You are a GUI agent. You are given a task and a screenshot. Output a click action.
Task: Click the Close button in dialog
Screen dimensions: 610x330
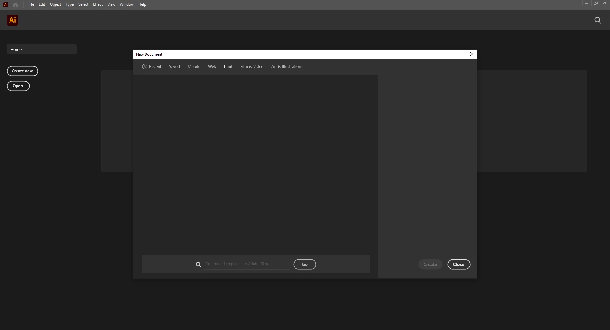click(458, 264)
